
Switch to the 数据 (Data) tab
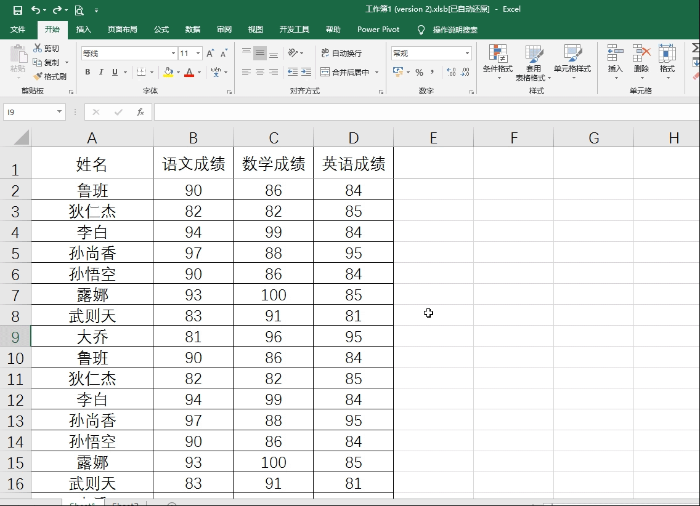(x=192, y=30)
